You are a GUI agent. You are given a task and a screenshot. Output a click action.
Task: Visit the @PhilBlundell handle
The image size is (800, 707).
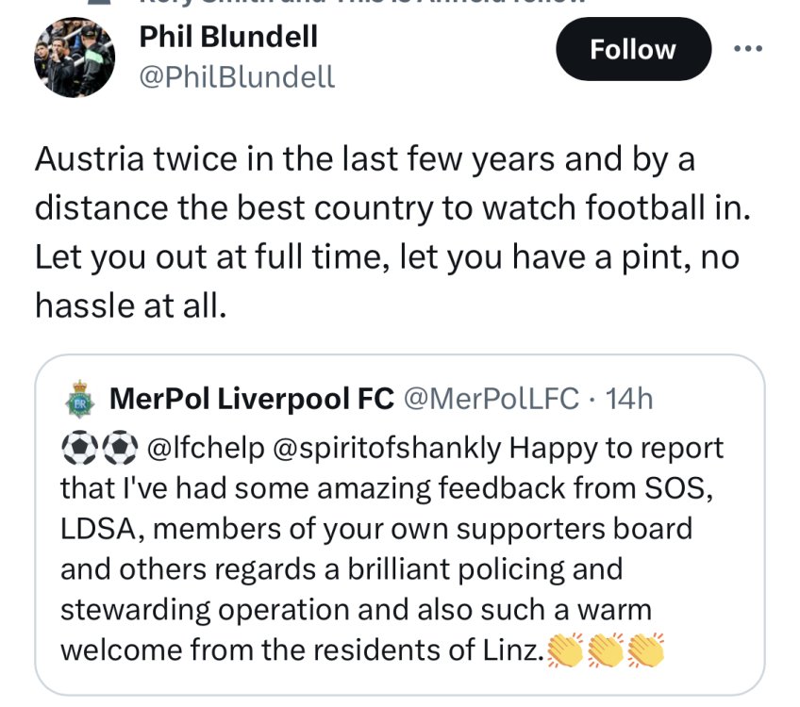[237, 77]
